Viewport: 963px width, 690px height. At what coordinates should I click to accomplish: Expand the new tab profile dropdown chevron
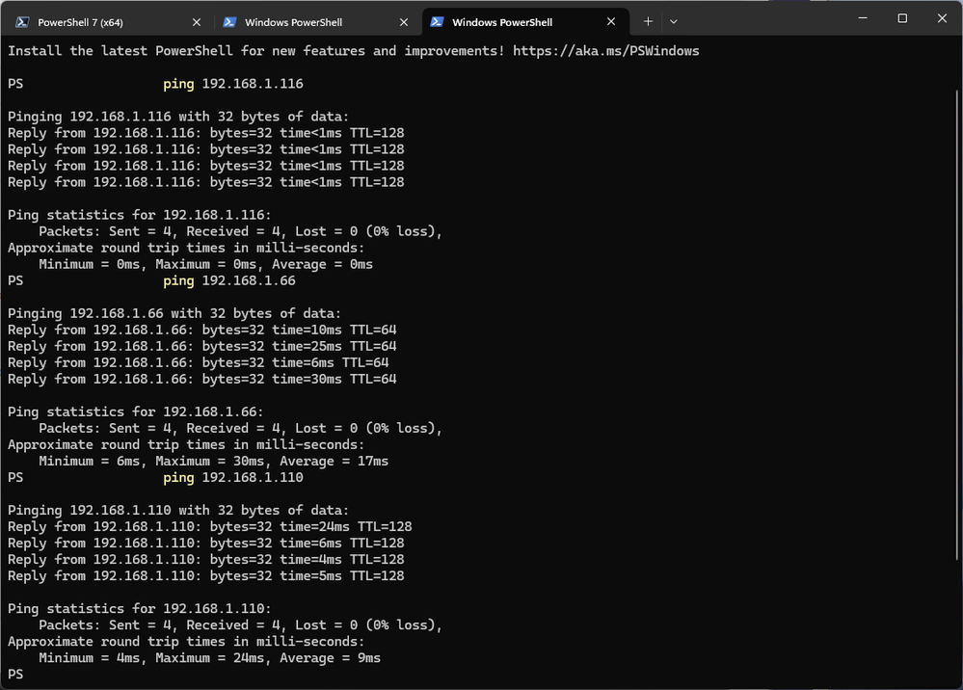674,21
